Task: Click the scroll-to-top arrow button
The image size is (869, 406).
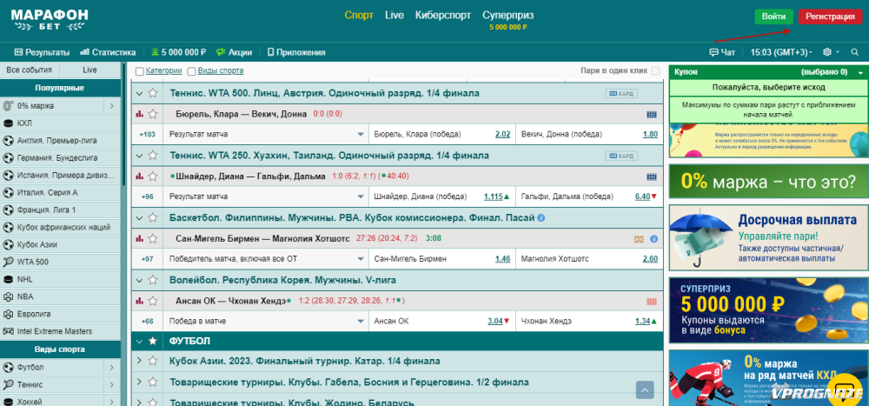Action: [x=644, y=389]
